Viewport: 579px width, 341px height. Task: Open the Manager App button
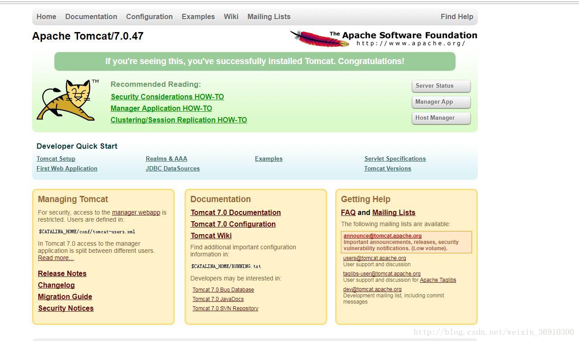point(441,102)
